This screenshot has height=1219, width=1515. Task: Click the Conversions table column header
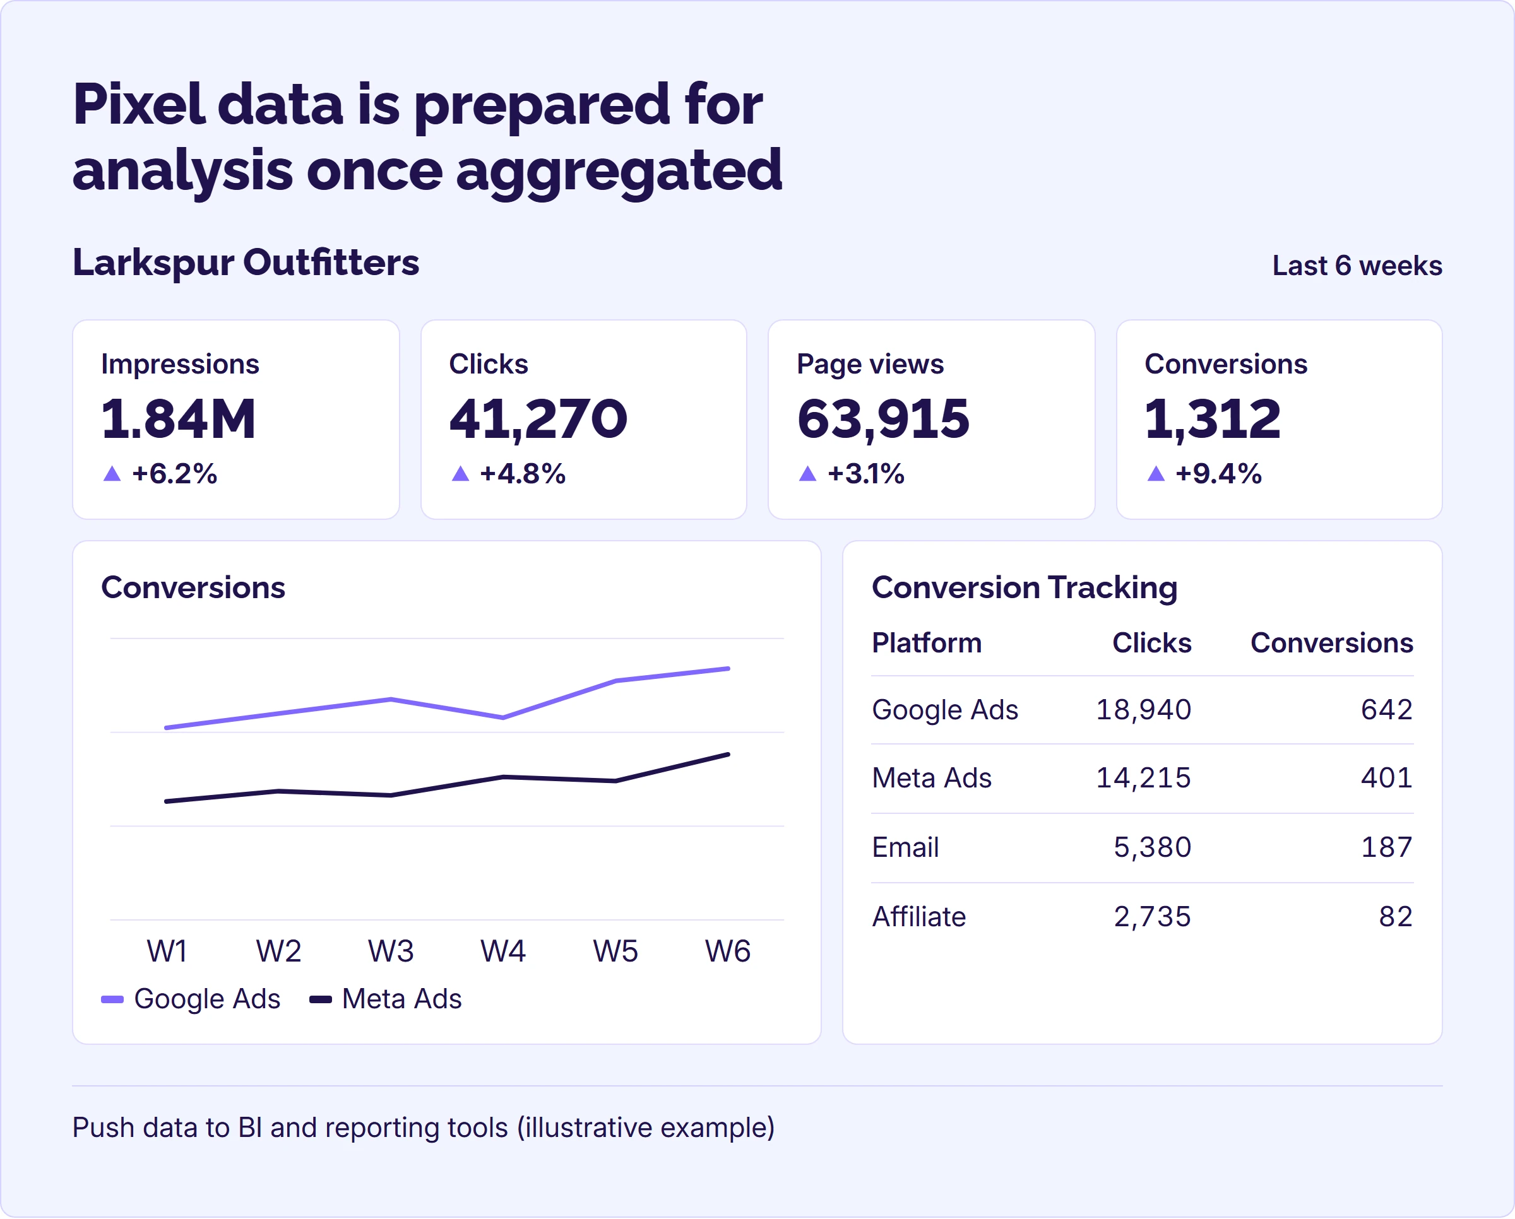point(1331,643)
